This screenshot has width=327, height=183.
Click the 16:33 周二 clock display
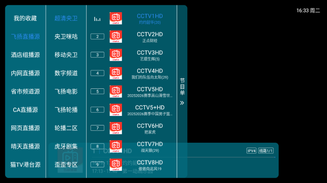pyautogui.click(x=308, y=11)
